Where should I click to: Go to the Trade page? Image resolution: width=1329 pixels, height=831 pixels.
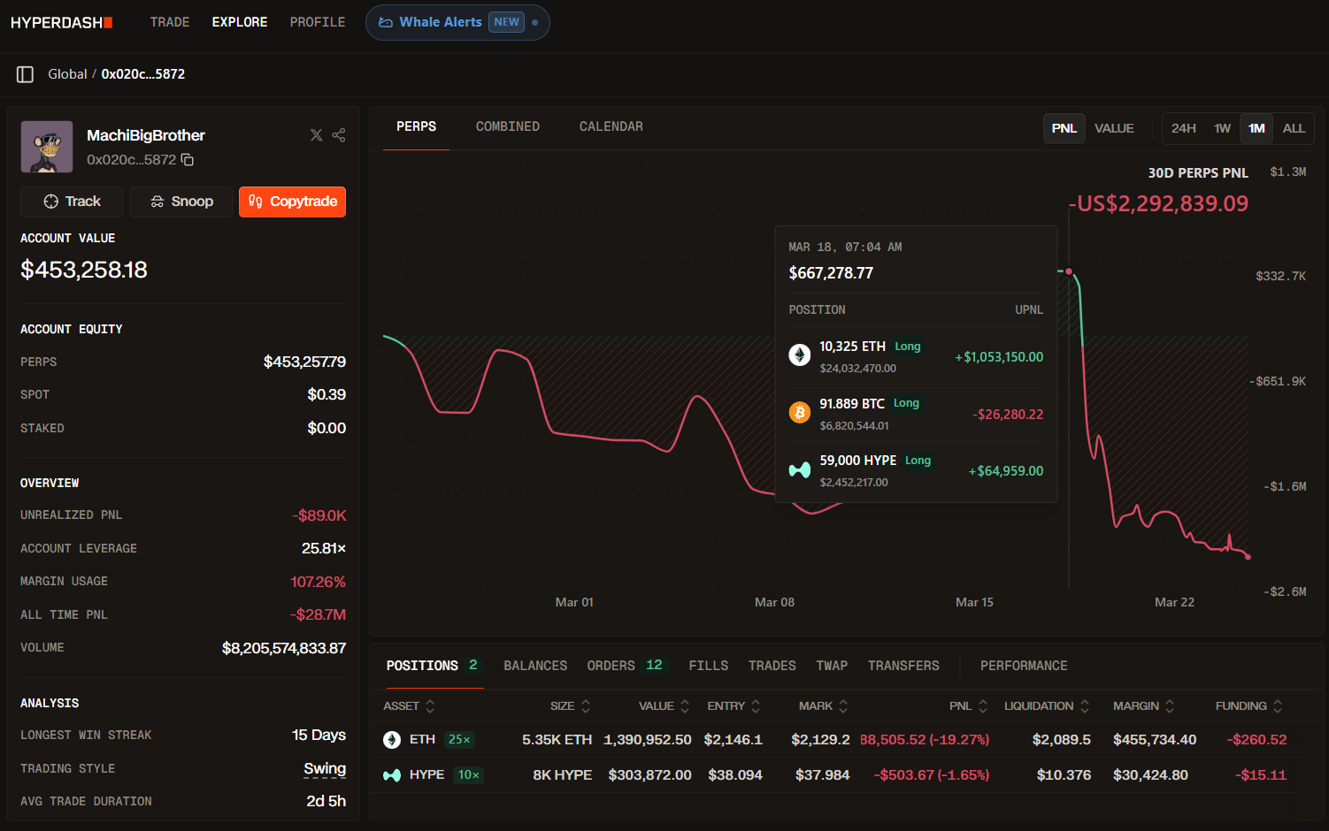tap(170, 22)
